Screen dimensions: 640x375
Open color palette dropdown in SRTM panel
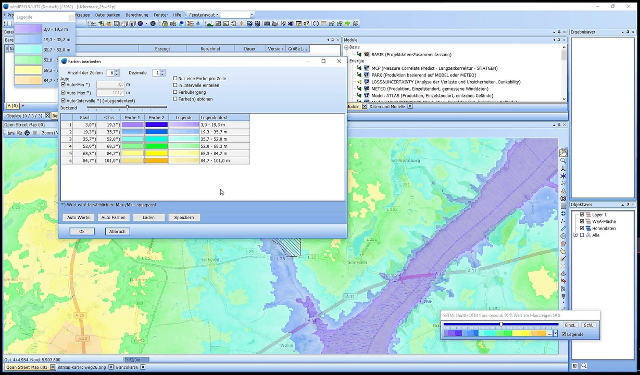tap(556, 334)
